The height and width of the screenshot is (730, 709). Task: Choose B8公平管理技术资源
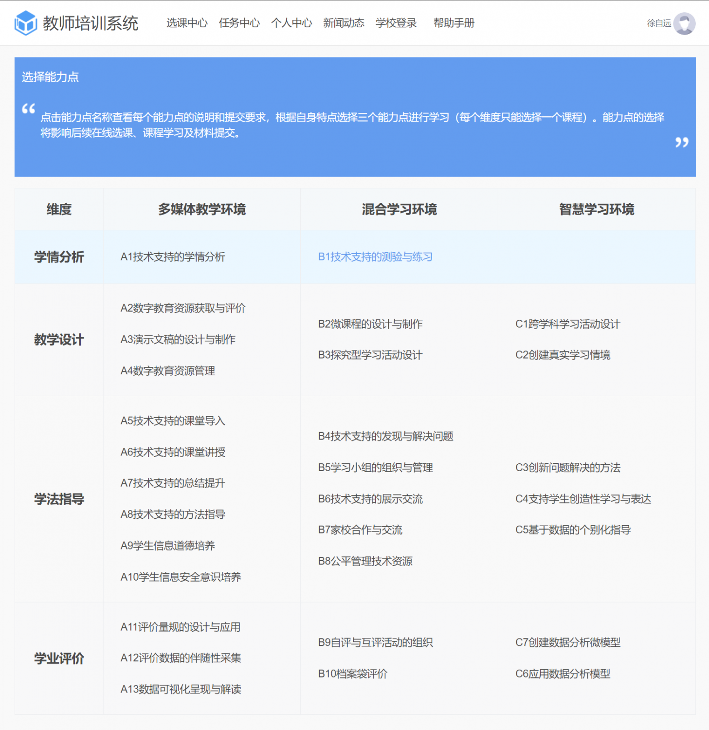tap(365, 561)
